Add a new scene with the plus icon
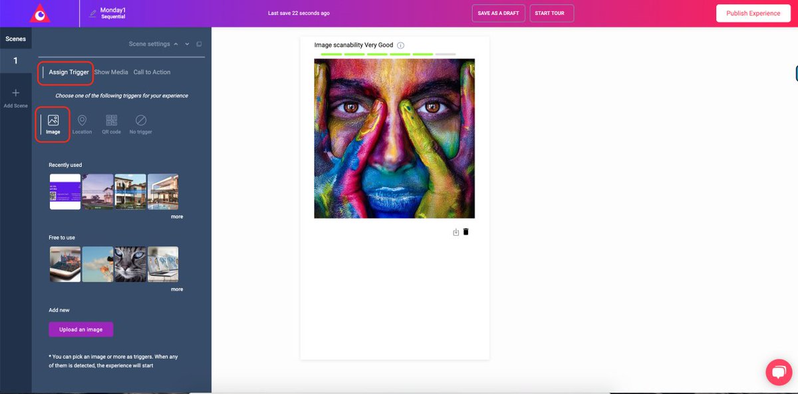 point(16,93)
